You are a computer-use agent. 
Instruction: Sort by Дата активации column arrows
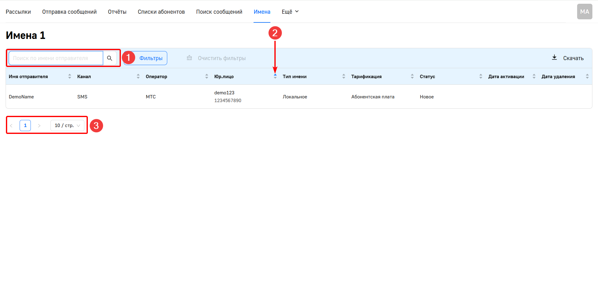534,77
